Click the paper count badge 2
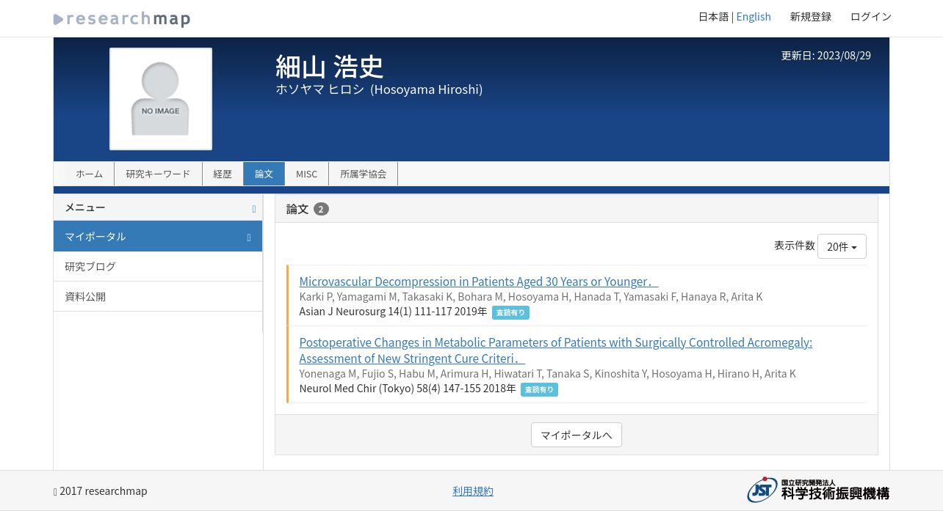Image resolution: width=943 pixels, height=511 pixels. 321,209
